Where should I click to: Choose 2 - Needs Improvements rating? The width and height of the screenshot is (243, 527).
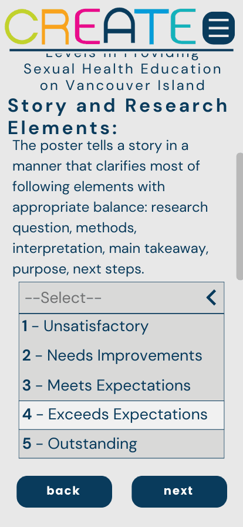pyautogui.click(x=122, y=356)
